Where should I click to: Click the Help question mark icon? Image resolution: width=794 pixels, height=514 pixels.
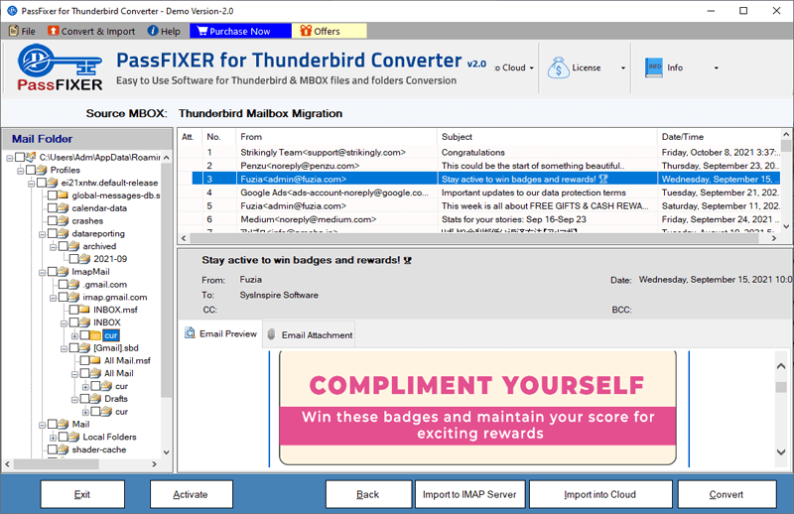point(153,31)
